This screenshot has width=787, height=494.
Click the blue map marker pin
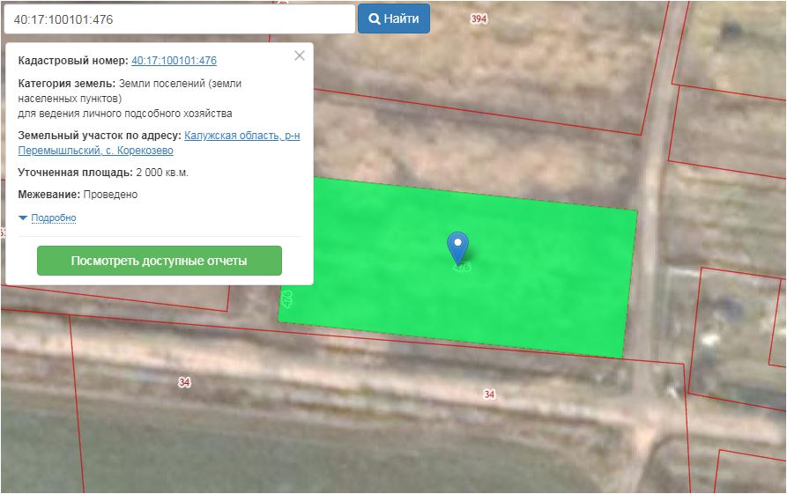pos(457,247)
